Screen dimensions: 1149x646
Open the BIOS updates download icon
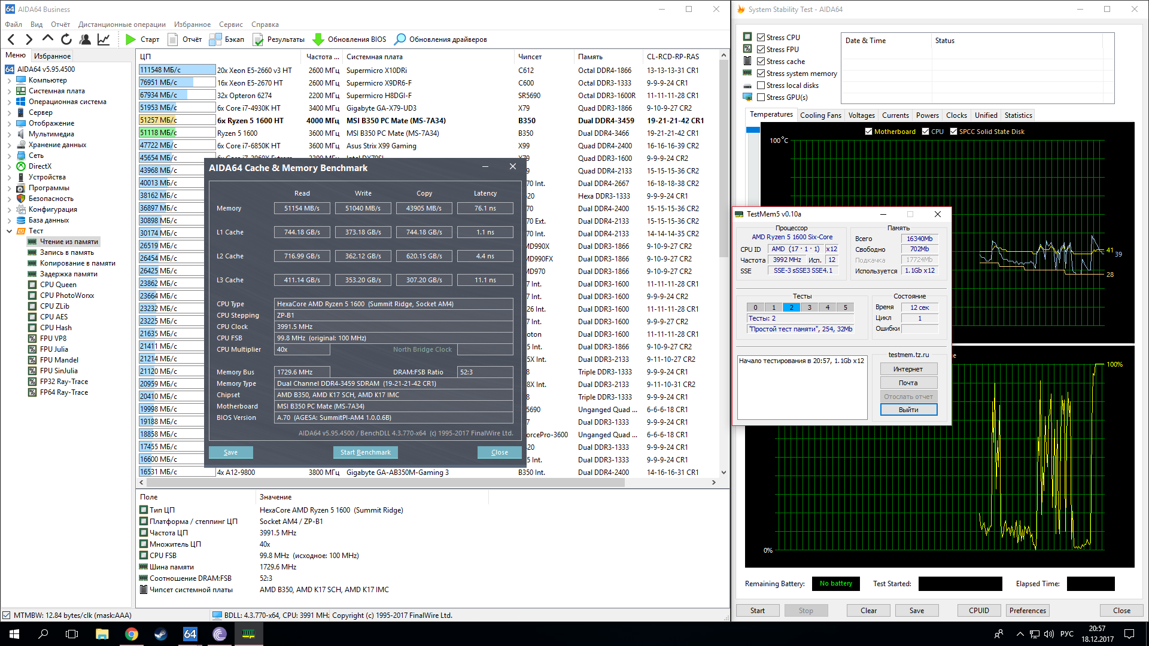pos(318,39)
